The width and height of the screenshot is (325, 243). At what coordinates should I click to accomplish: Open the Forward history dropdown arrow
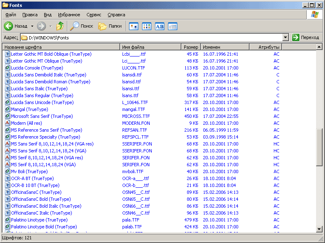(50, 26)
